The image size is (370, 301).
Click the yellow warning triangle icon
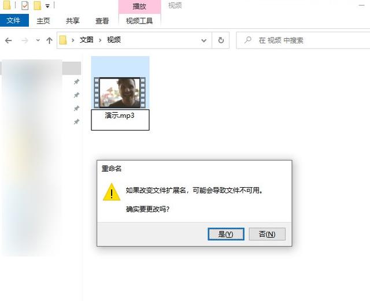(x=112, y=192)
